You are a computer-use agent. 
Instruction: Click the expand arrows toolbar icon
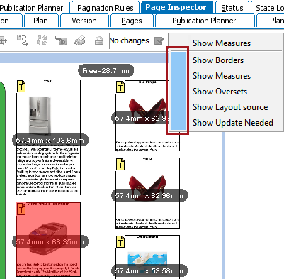pyautogui.click(x=42, y=40)
